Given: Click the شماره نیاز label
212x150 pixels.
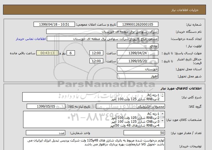Looking at the screenshot, I should pyautogui.click(x=194, y=24).
